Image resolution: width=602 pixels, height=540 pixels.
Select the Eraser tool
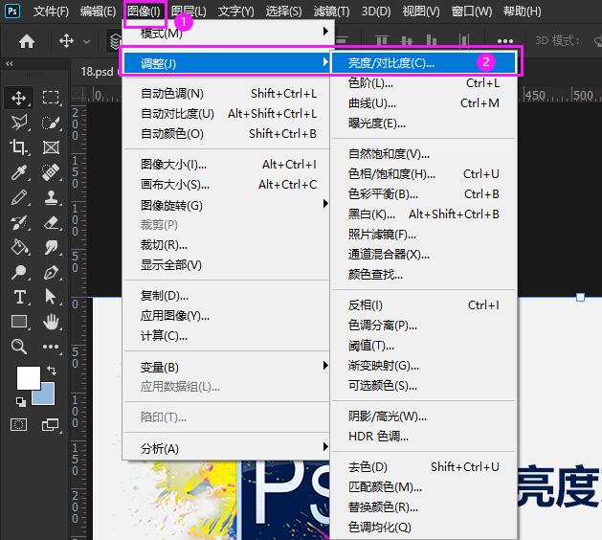[51, 222]
